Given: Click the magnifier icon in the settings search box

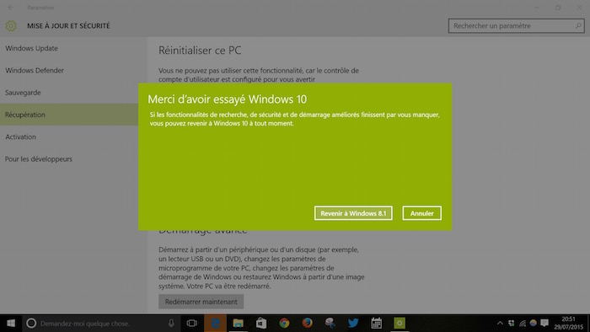Looking at the screenshot, I should (578, 26).
